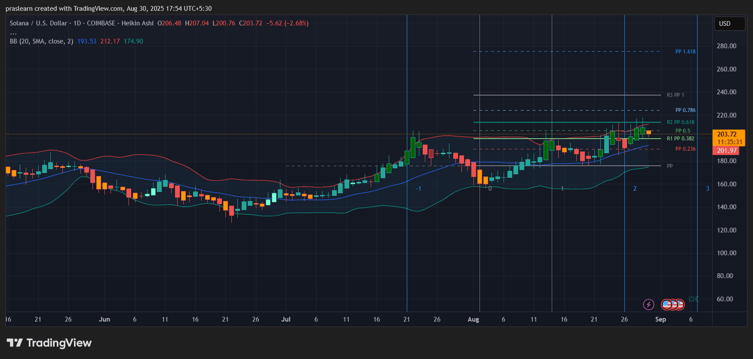The image size is (753, 359).
Task: Select the PP 1.618 pivot level label
Action: point(685,52)
